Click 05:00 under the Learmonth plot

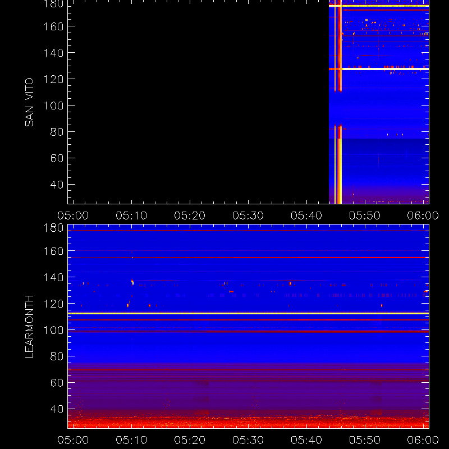pyautogui.click(x=73, y=440)
